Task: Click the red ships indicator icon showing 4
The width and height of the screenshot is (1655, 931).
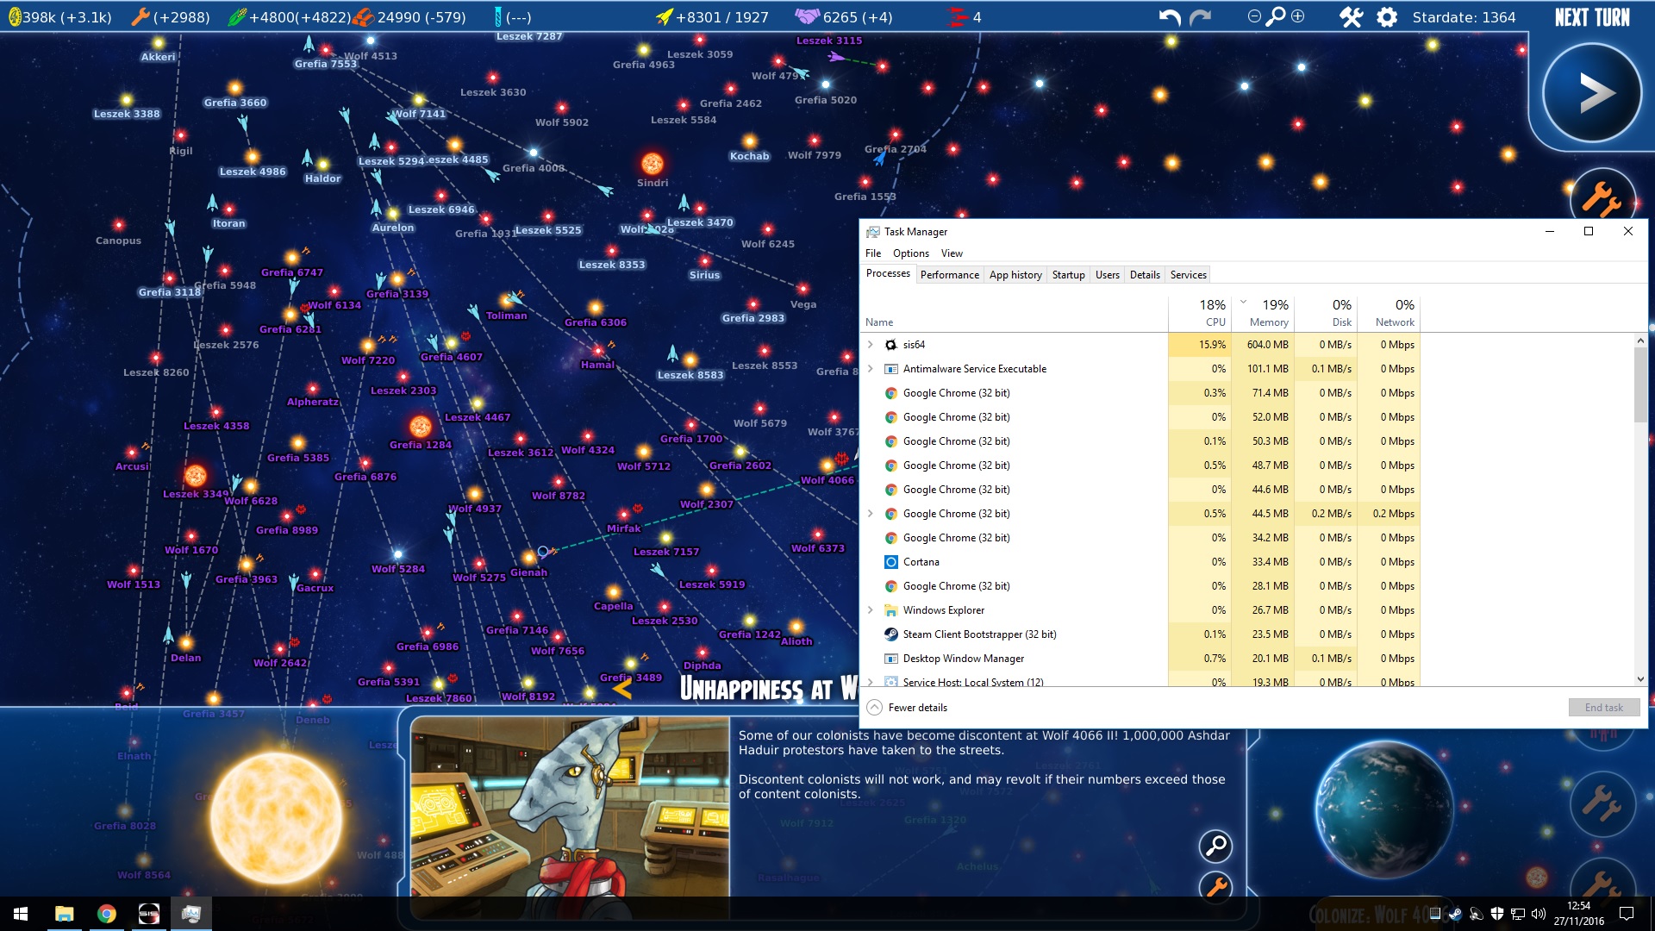Action: (x=958, y=16)
